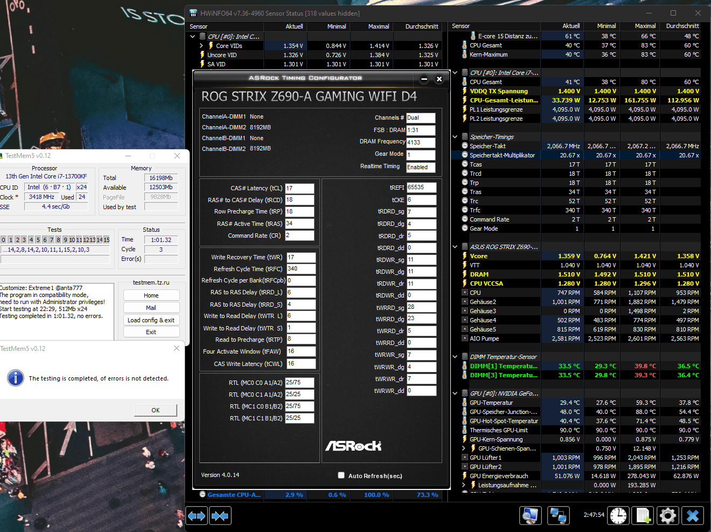The height and width of the screenshot is (532, 711).
Task: Click the info icon in TestMem5 dialog
Action: 16,378
